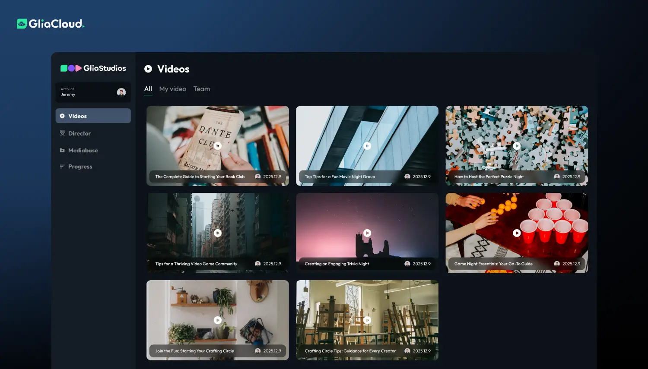Open the Account Jeremy panel
This screenshot has width=648, height=369.
click(86, 92)
